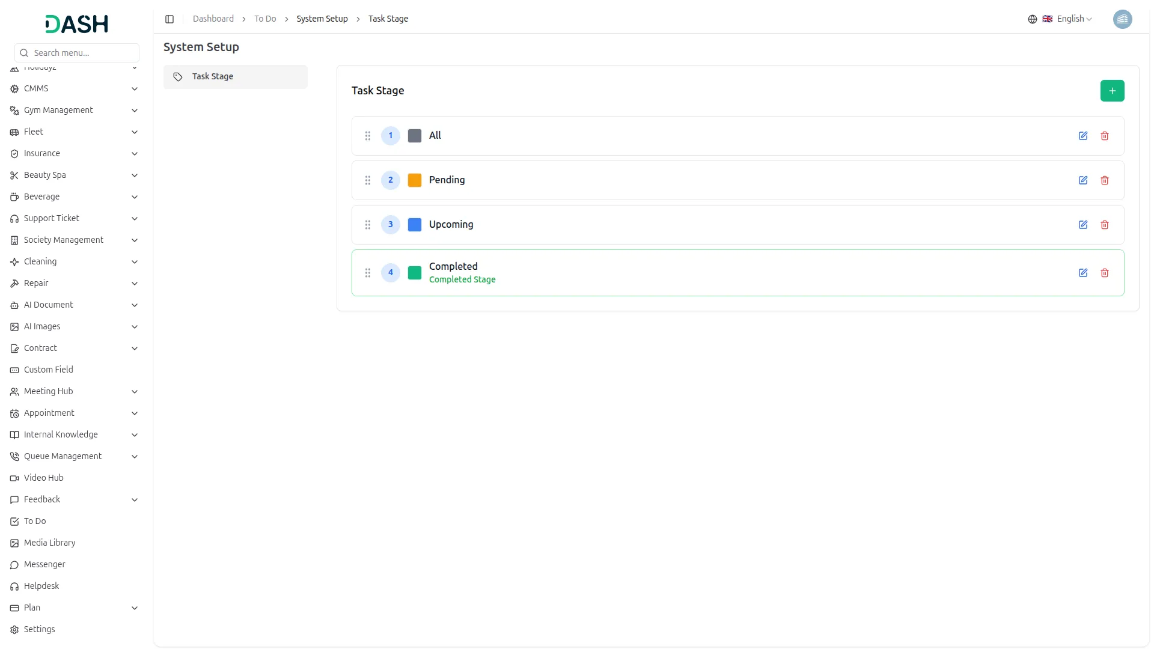Click the orange Pending color swatch

pos(415,180)
